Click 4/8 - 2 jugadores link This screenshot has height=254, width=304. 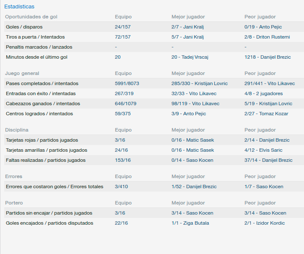click(x=263, y=93)
